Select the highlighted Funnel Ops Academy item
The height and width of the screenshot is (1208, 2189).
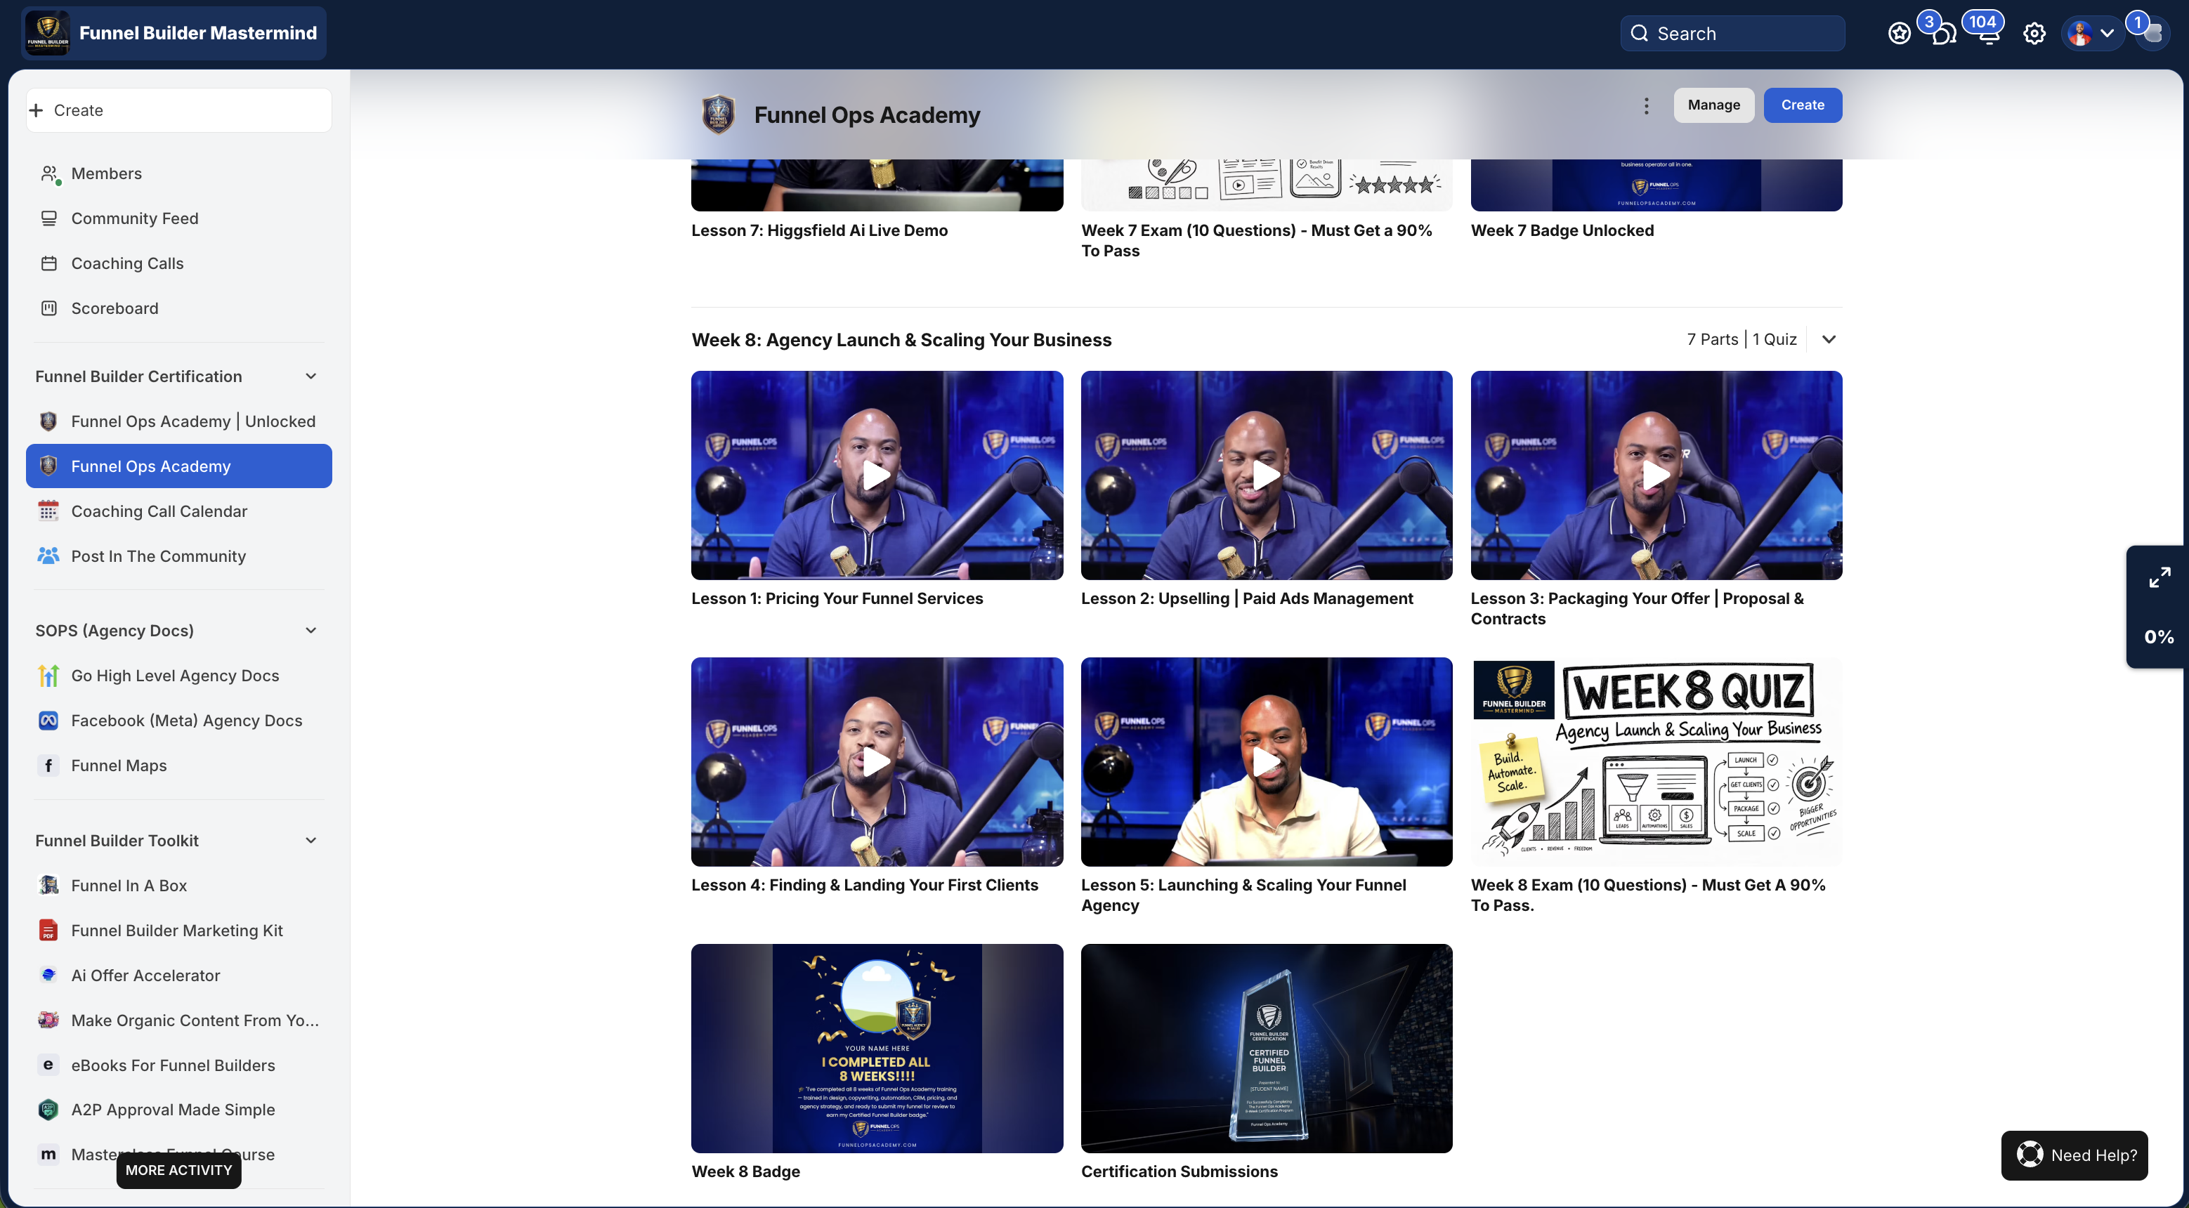[178, 466]
